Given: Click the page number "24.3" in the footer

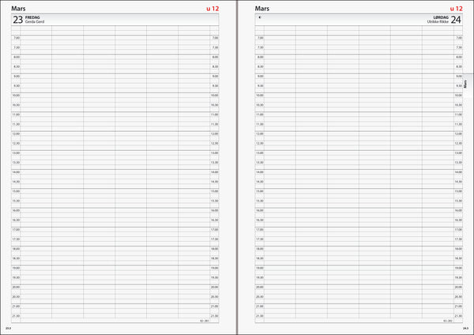Looking at the screenshot, I should (x=466, y=329).
